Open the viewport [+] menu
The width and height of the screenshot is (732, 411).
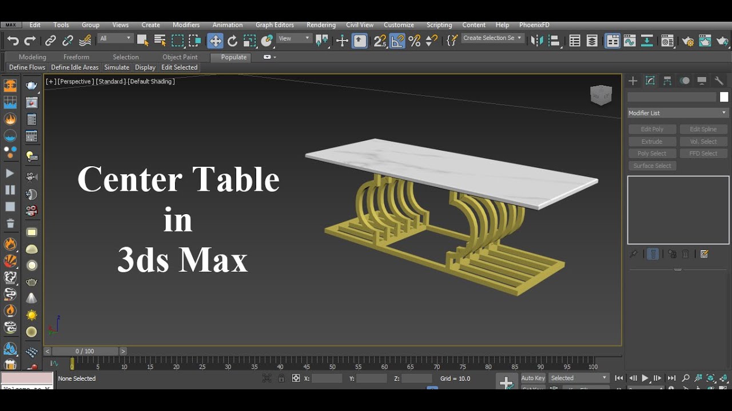[51, 82]
